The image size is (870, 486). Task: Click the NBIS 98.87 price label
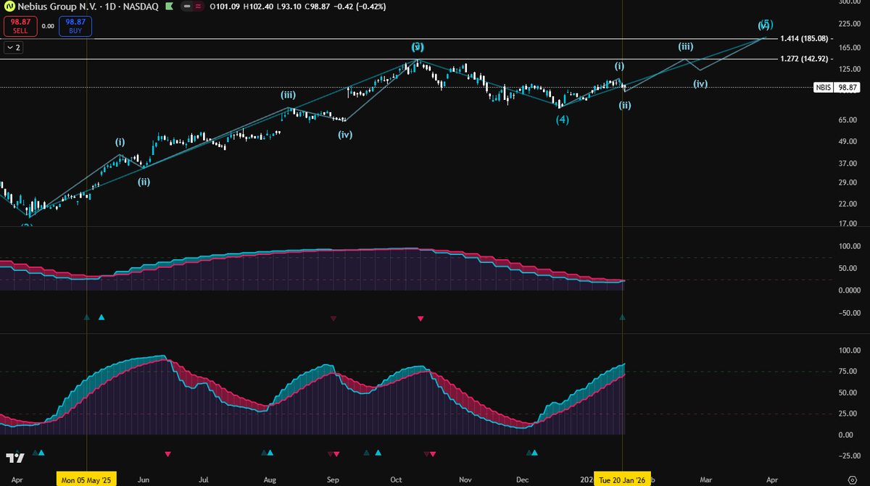click(836, 87)
